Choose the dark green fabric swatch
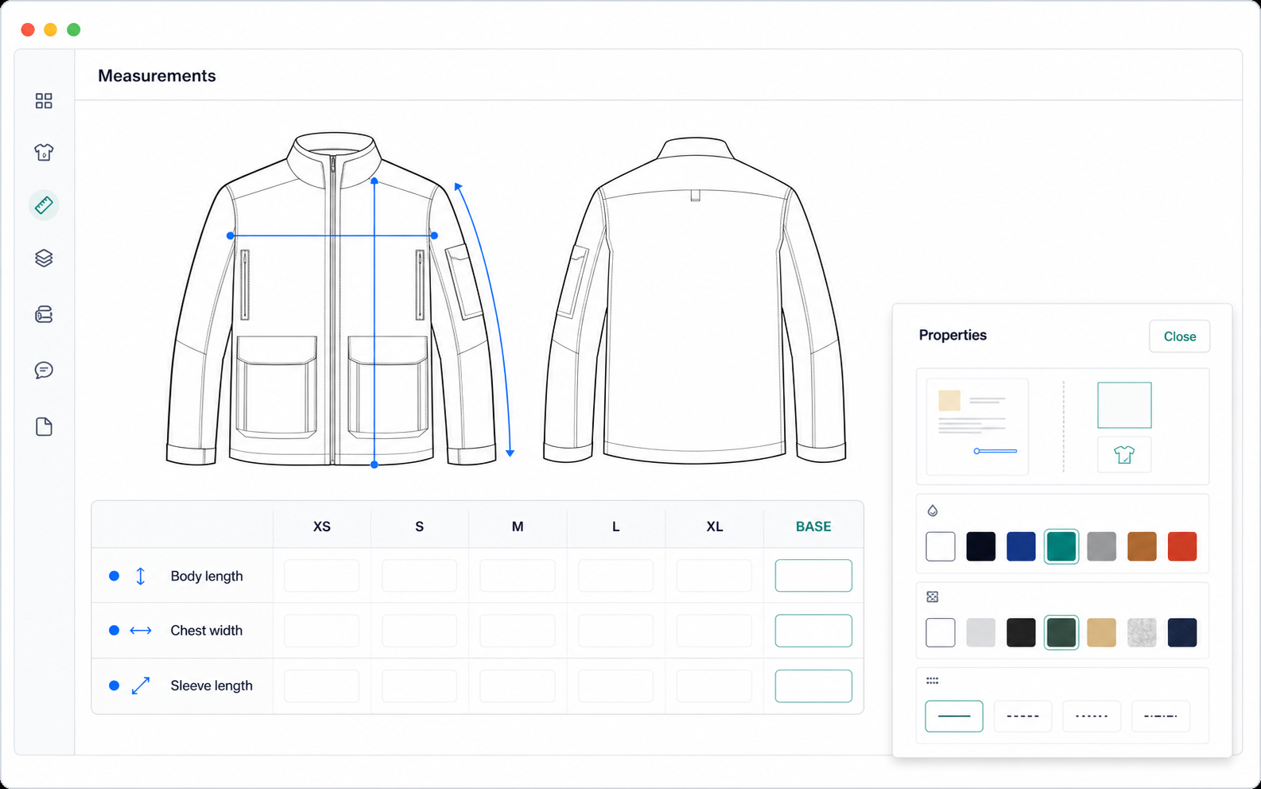Viewport: 1261px width, 789px height. (1061, 632)
